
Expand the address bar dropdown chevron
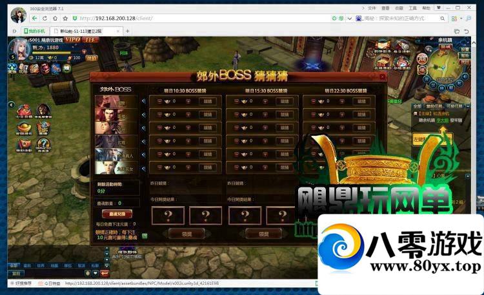349,19
